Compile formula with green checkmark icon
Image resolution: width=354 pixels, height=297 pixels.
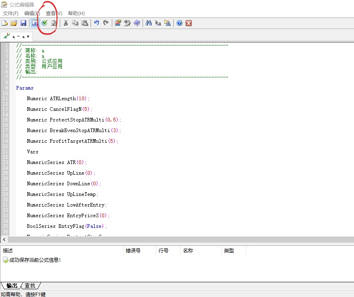pos(45,23)
